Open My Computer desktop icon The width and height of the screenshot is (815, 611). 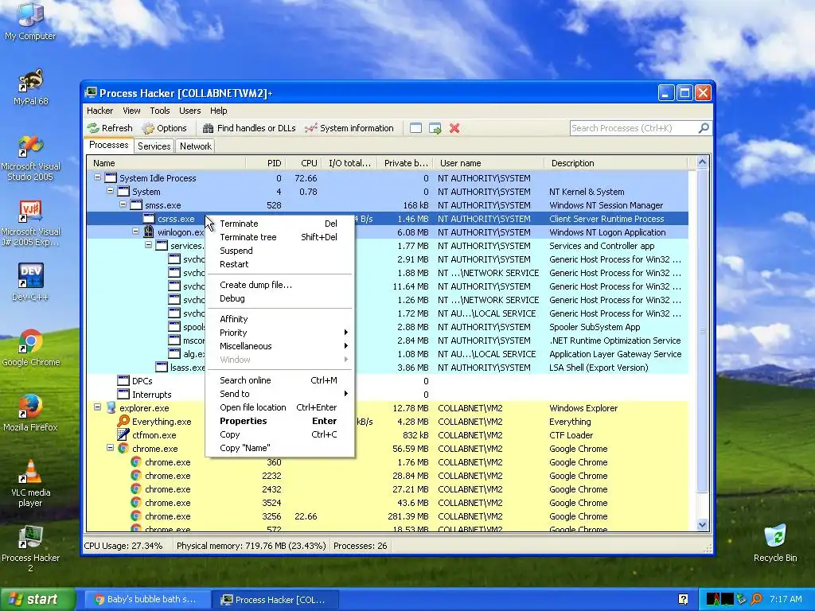coord(30,21)
